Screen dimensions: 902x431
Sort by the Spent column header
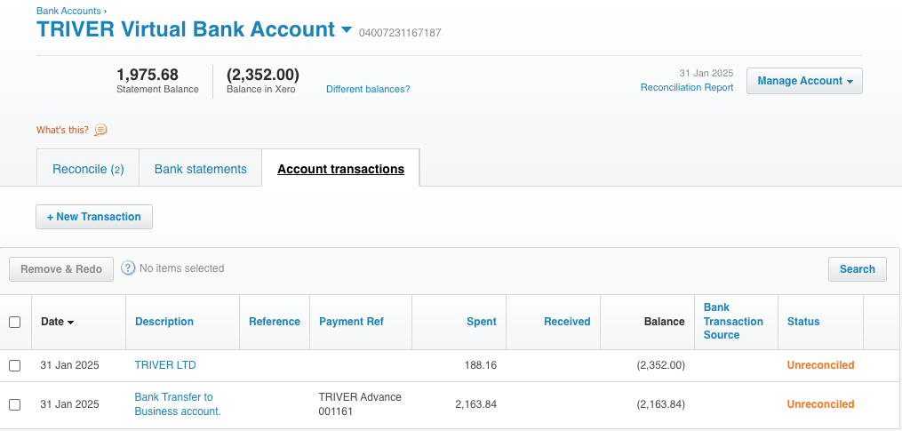[x=482, y=322]
